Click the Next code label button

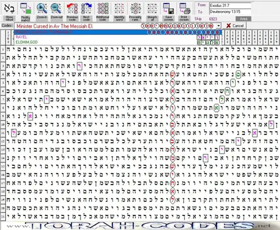[x=86, y=19]
